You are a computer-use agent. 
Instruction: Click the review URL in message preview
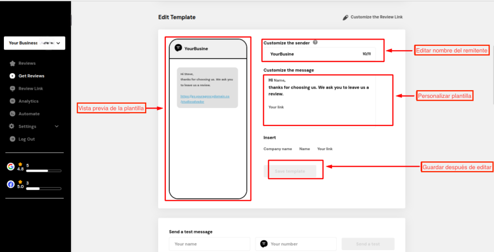click(205, 99)
